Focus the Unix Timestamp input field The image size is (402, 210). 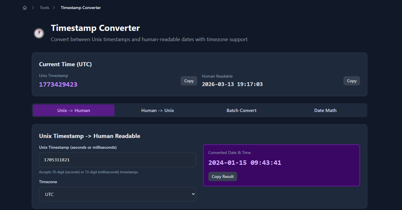click(x=117, y=160)
